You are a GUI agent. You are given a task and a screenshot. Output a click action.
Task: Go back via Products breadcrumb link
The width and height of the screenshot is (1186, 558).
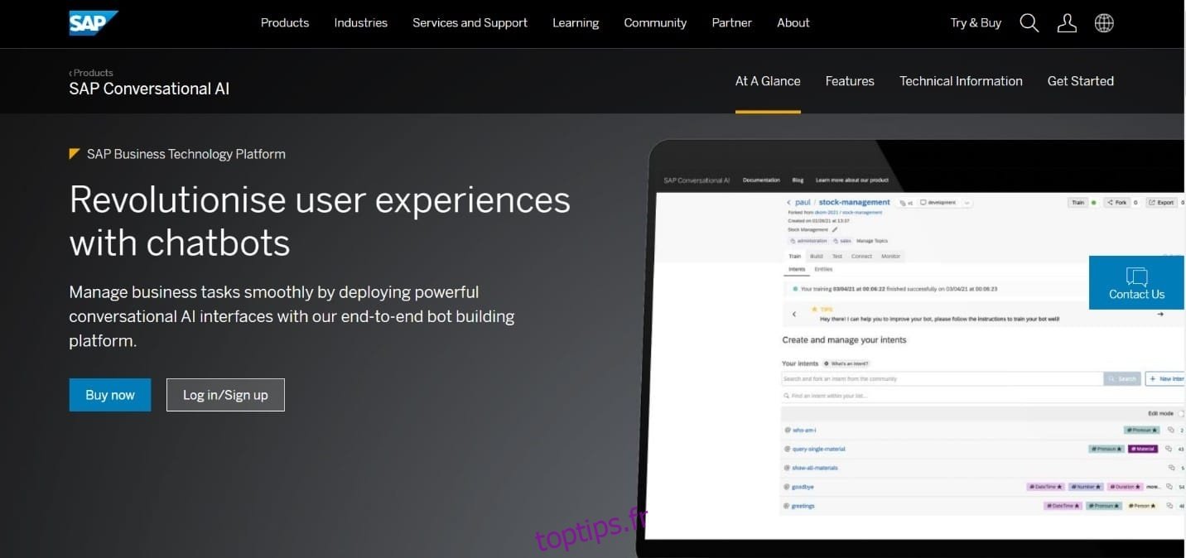[92, 73]
